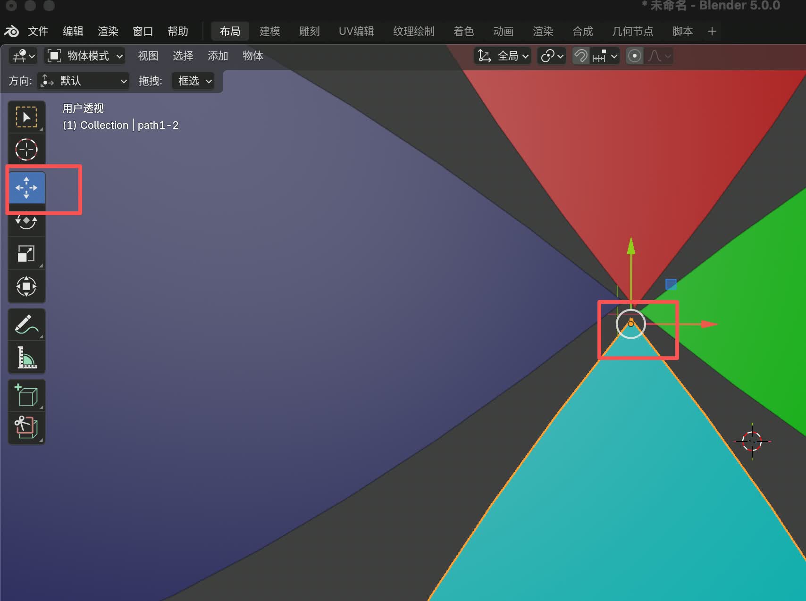This screenshot has height=601, width=806.
Task: Open the 默认 orientation dropdown
Action: [84, 81]
